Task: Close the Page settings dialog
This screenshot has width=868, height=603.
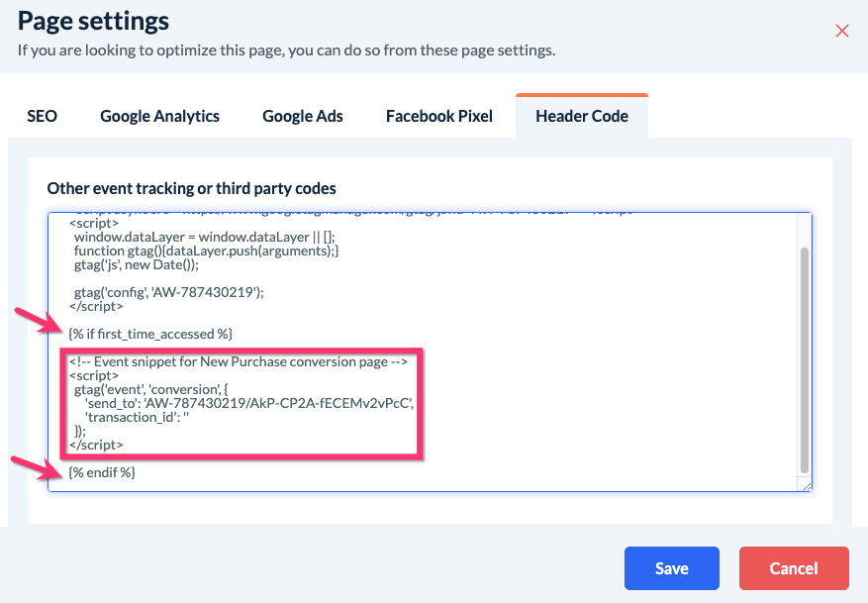Action: [x=842, y=31]
